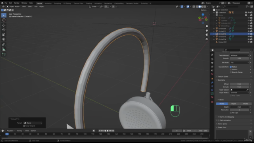Open the Fill Mode dropdown

point(239,63)
